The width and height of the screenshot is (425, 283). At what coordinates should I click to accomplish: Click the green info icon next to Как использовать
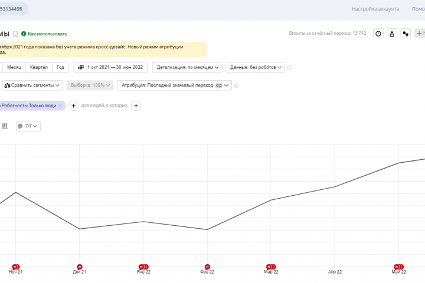(24, 34)
